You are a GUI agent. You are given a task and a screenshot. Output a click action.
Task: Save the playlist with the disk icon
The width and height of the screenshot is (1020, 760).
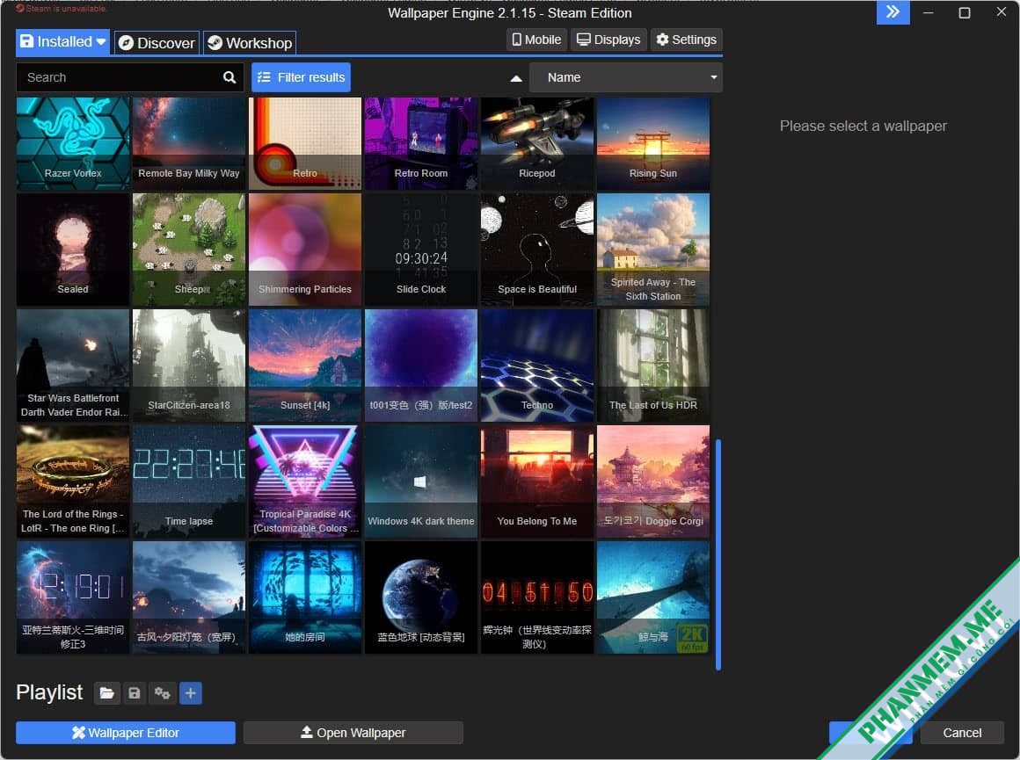tap(134, 693)
